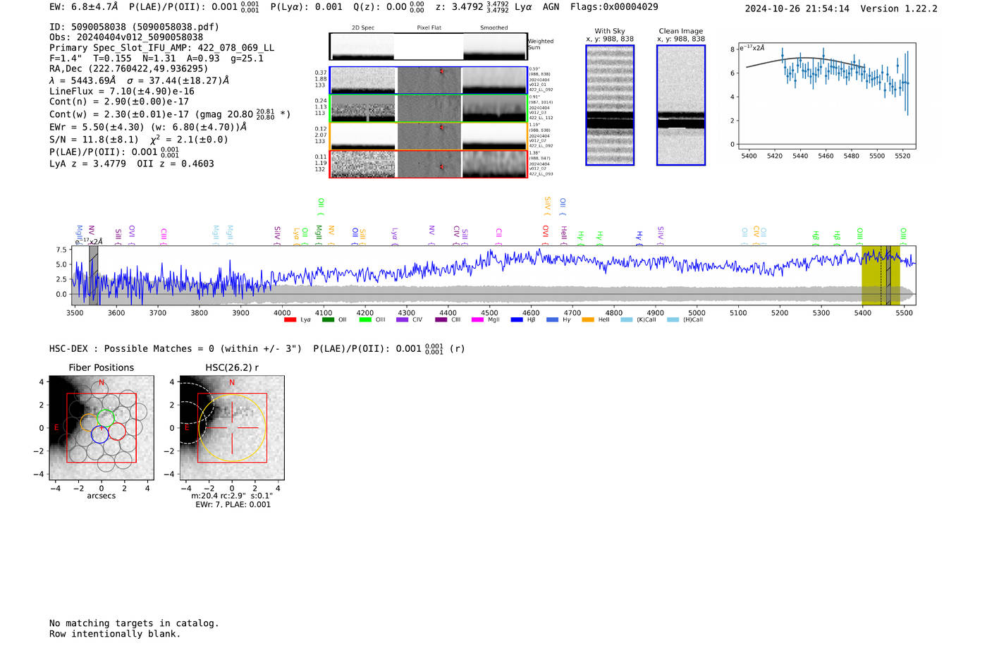Image resolution: width=987 pixels, height=672 pixels.
Task: Select the (K)CaII legend swatch
Action: tap(626, 320)
